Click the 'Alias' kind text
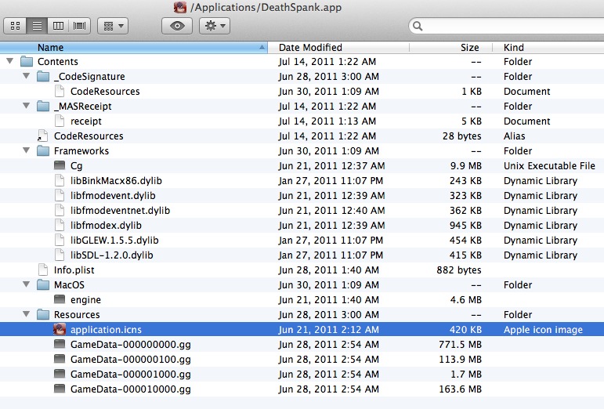 [x=514, y=136]
